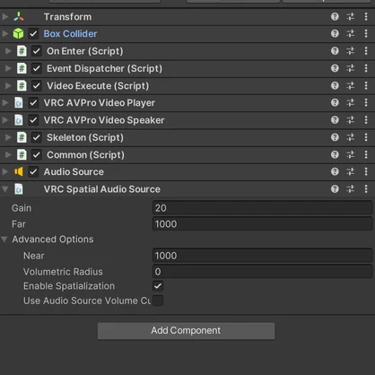Open the Common script kebab menu
The width and height of the screenshot is (375, 375).
(x=366, y=154)
